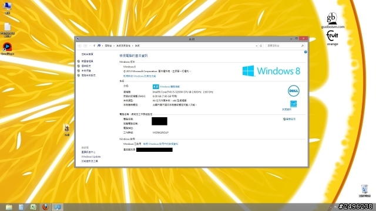This screenshot has height=211, width=376.
Task: Maximize the System window
Action: coord(296,39)
